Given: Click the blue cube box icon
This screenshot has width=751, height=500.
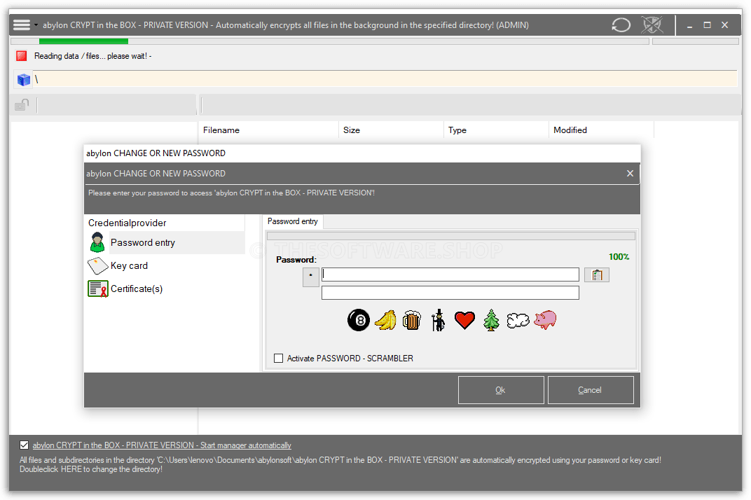Looking at the screenshot, I should pyautogui.click(x=24, y=80).
